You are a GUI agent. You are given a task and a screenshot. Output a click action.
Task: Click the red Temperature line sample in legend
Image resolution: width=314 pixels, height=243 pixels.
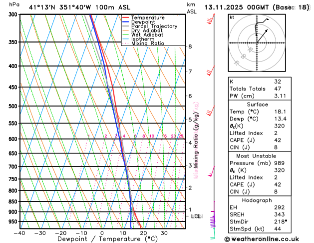tap(126, 17)
